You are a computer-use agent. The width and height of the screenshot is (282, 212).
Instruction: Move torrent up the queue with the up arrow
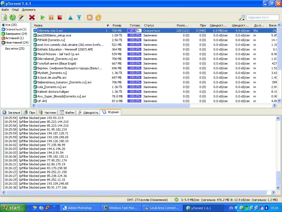tap(70, 17)
